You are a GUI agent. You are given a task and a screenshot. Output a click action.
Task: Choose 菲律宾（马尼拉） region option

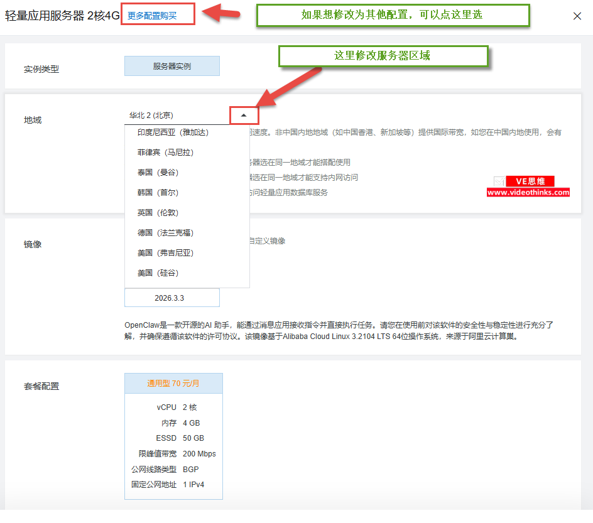coord(165,153)
